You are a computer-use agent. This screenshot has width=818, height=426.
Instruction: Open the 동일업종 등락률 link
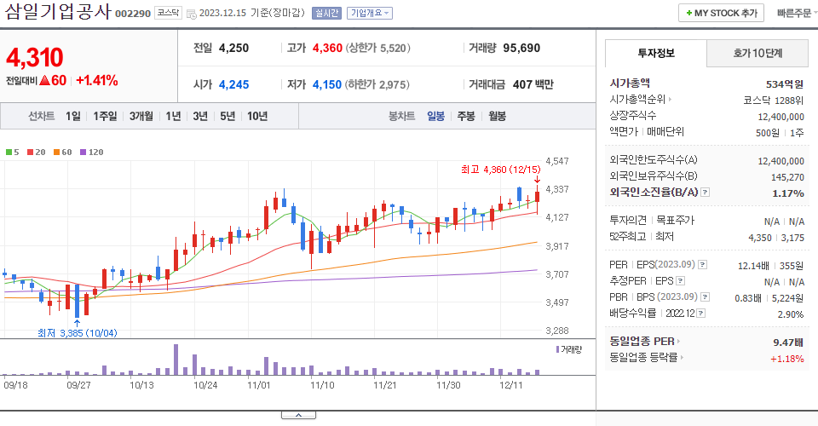tap(647, 357)
